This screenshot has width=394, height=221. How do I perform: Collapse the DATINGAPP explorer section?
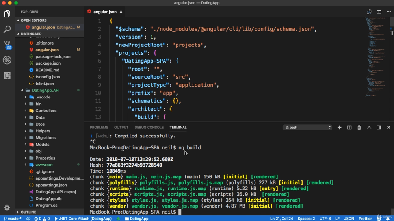(x=49, y=34)
